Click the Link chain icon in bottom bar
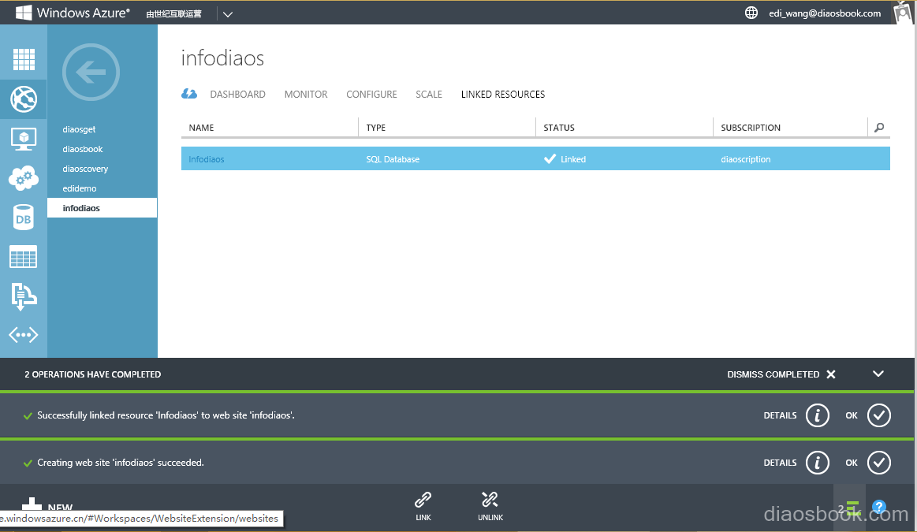 coord(423,505)
